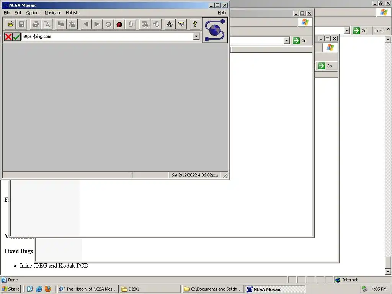Click the Add to Hotlist icon
Image resolution: width=392 pixels, height=294 pixels.
point(156,24)
